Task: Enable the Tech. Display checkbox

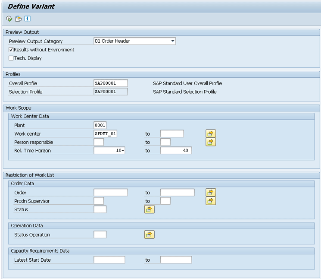Action: [x=11, y=58]
